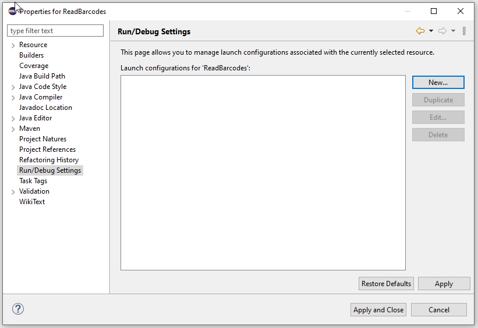Maximize the Properties dialog window

point(434,11)
